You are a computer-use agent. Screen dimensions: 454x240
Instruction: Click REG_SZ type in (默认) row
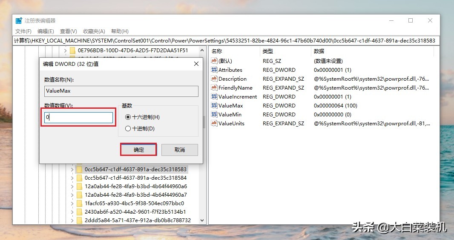[x=272, y=61]
